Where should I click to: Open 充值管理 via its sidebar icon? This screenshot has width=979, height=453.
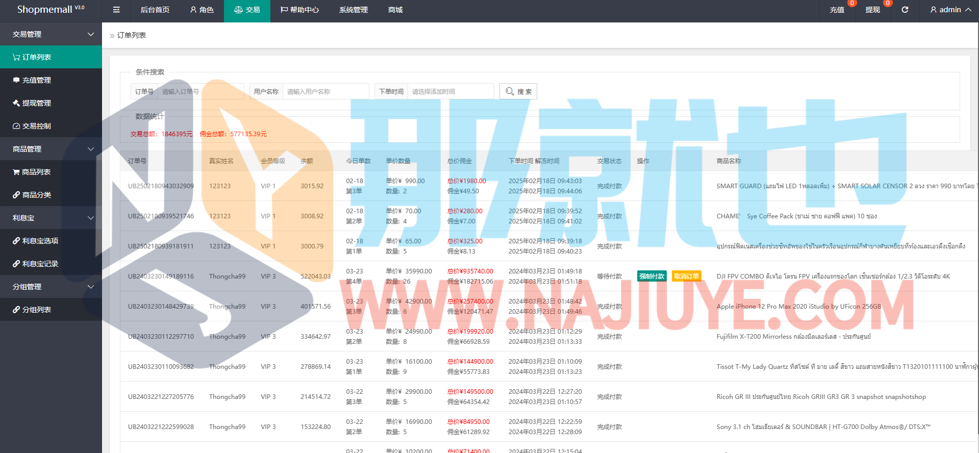point(16,80)
